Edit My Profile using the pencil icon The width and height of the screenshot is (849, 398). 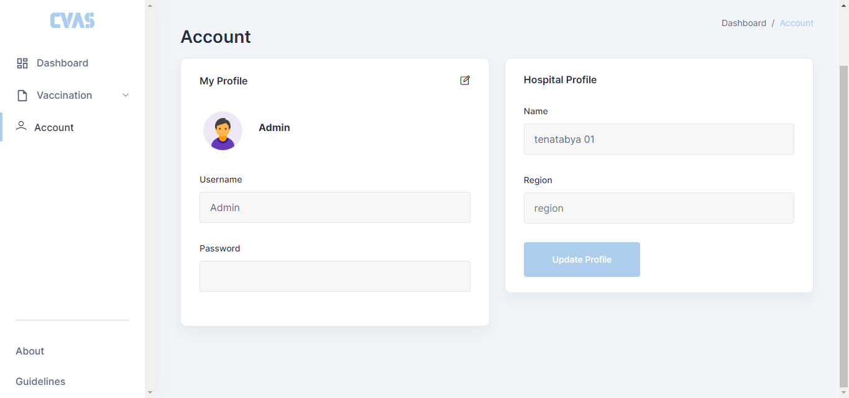[465, 80]
